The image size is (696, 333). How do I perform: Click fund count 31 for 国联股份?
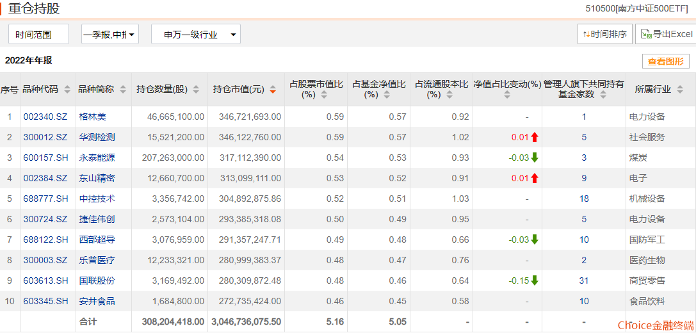(x=584, y=280)
